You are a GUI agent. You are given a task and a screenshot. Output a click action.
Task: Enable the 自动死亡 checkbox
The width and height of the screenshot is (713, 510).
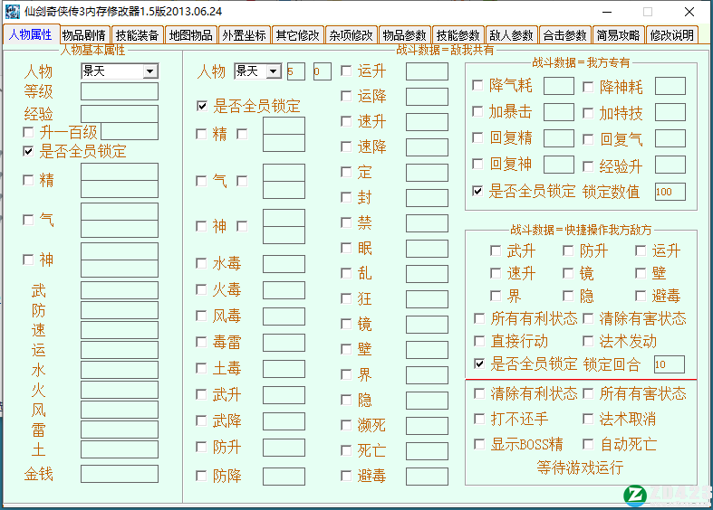click(x=588, y=444)
